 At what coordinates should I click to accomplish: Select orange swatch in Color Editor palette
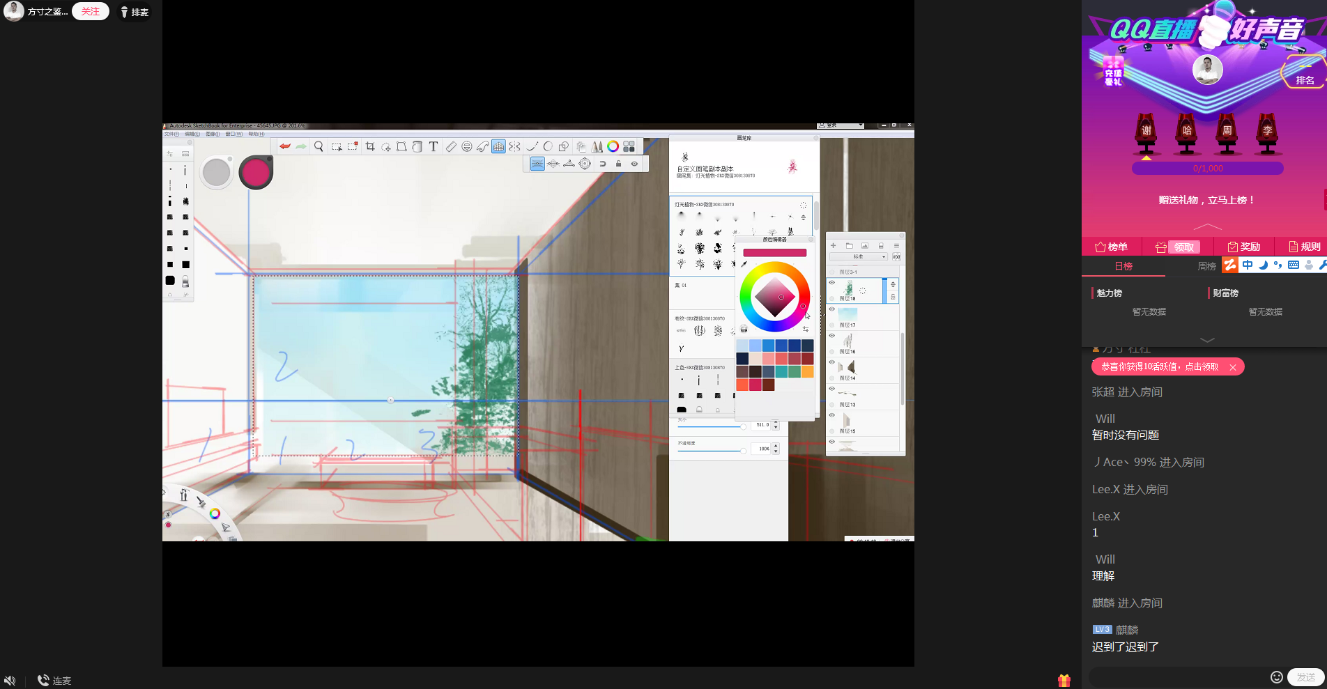pyautogui.click(x=807, y=372)
